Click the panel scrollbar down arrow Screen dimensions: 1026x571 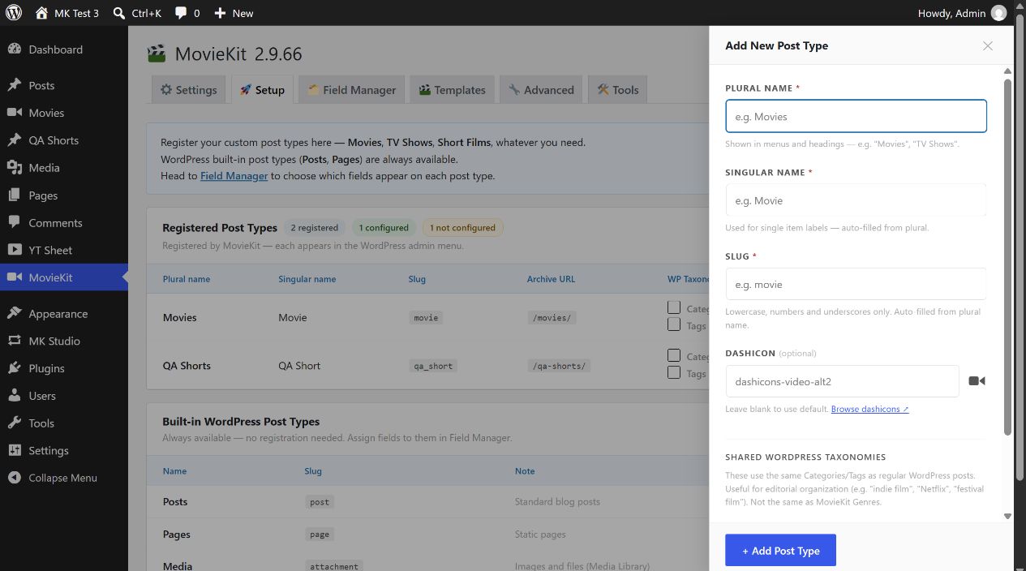[1007, 516]
